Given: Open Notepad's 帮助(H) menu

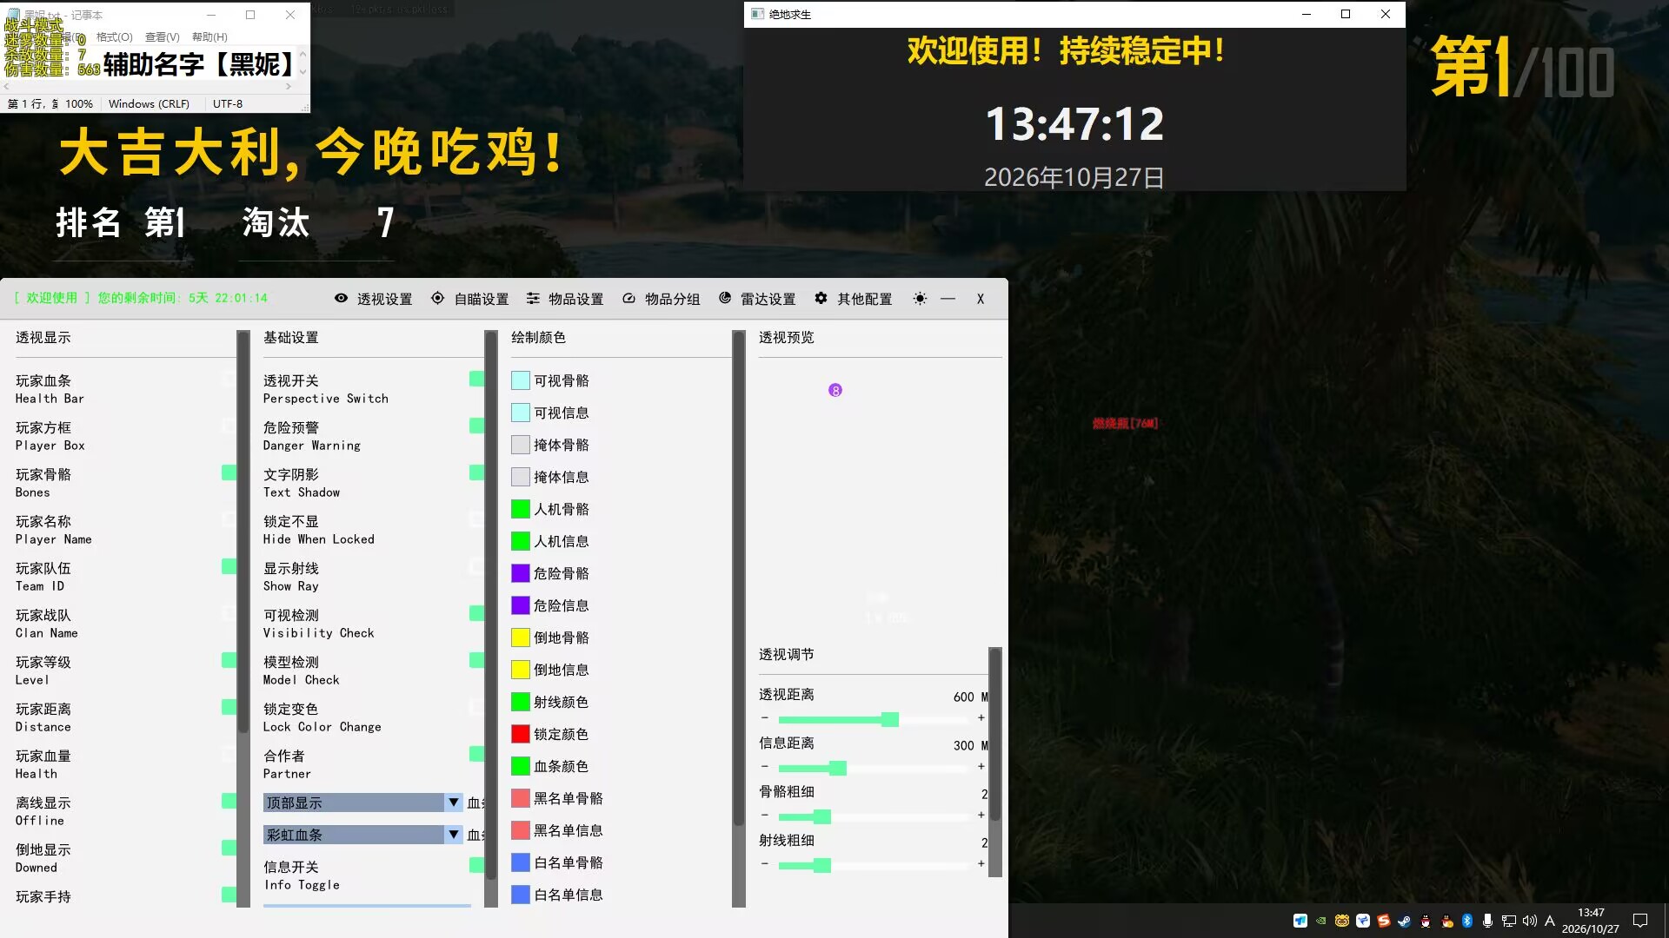Looking at the screenshot, I should pos(209,37).
